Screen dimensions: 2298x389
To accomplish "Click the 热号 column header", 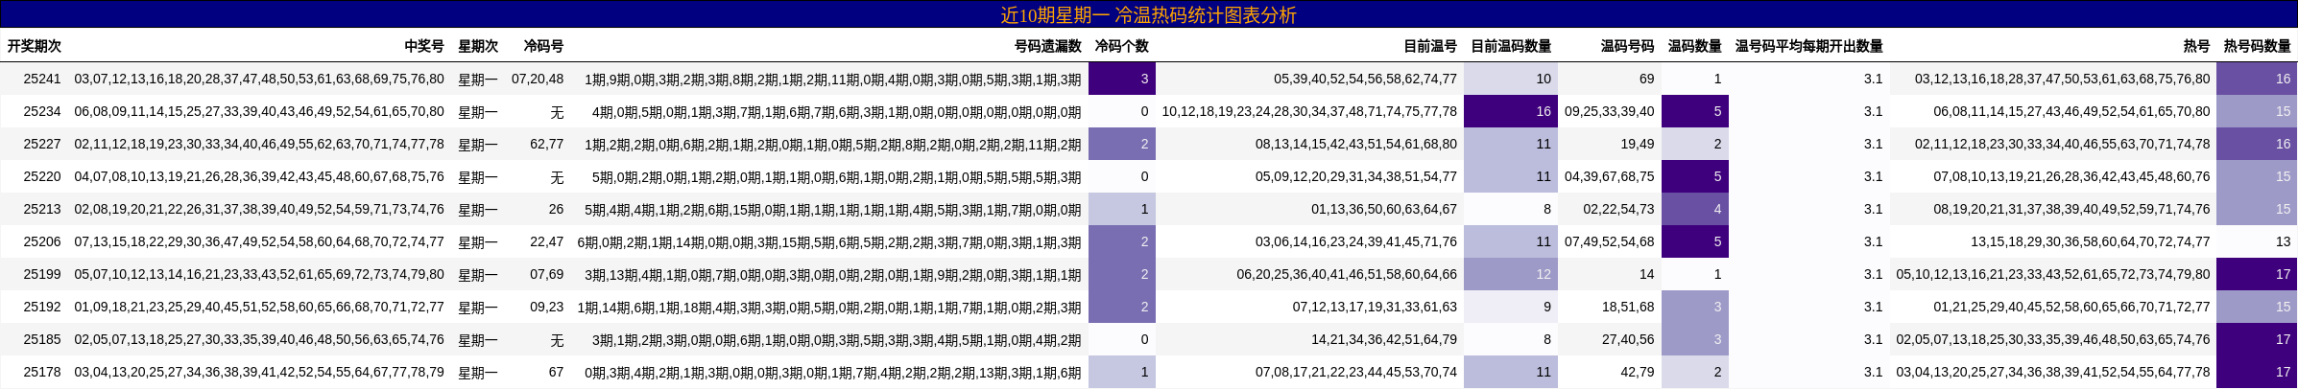I will [x=2196, y=46].
